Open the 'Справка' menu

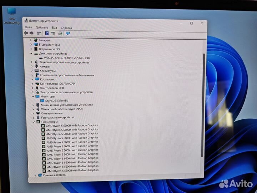66,28
